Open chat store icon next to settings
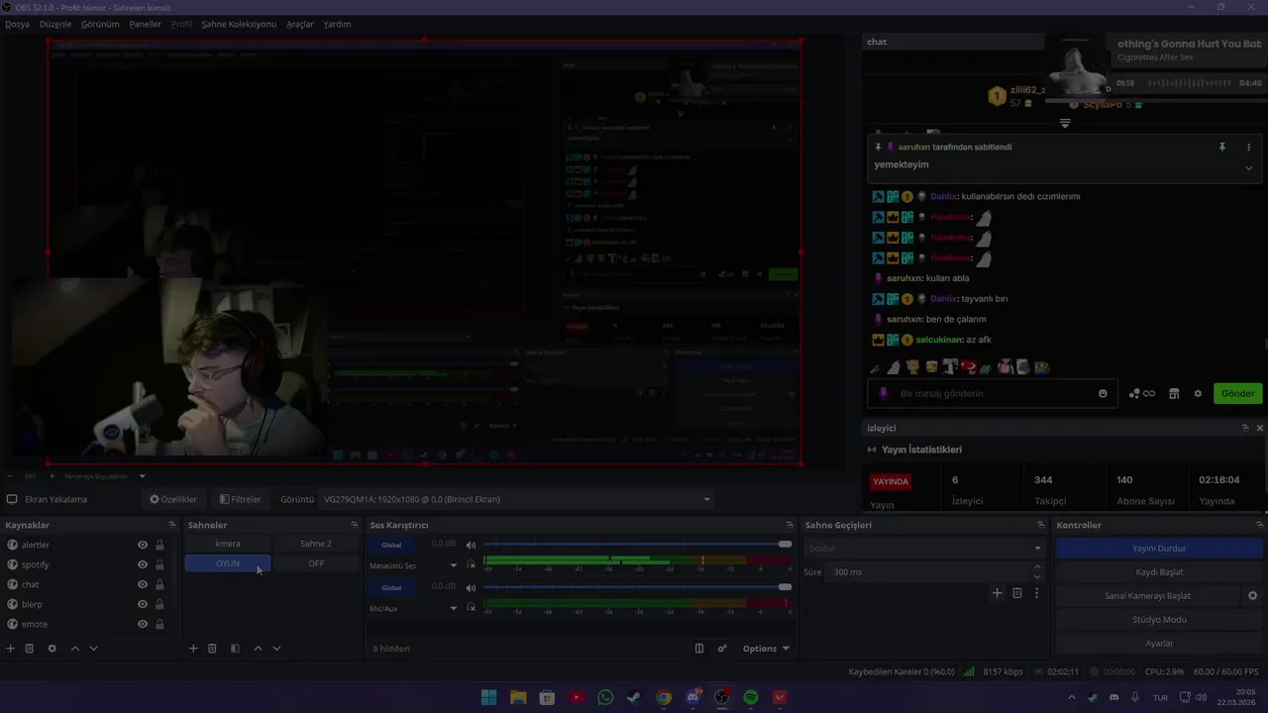1268x713 pixels. tap(1174, 393)
